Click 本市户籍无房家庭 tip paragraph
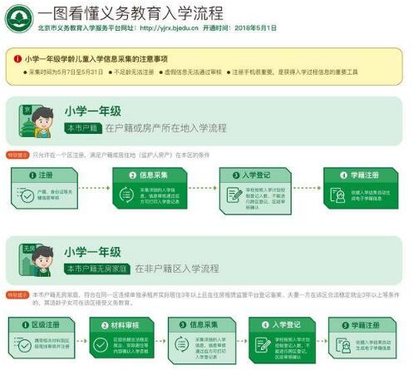 click(x=216, y=298)
